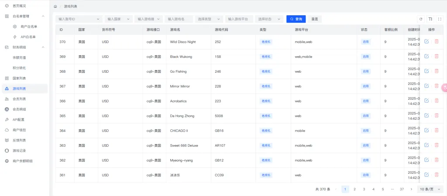Screen dimensions: 447x196
Task: Delete the Sweet 666 Deluxe row
Action: (x=437, y=145)
